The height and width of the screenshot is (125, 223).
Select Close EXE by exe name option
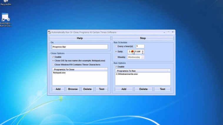(x=53, y=61)
